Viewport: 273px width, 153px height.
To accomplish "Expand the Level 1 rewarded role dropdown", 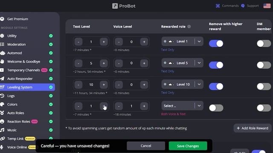I will (x=199, y=42).
